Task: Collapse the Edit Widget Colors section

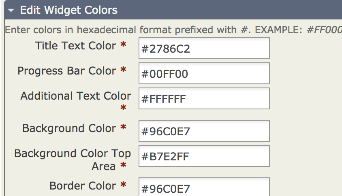Action: (11, 10)
